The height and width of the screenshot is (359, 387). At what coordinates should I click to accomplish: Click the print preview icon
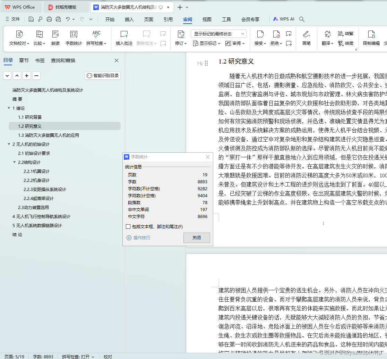pyautogui.click(x=59, y=19)
